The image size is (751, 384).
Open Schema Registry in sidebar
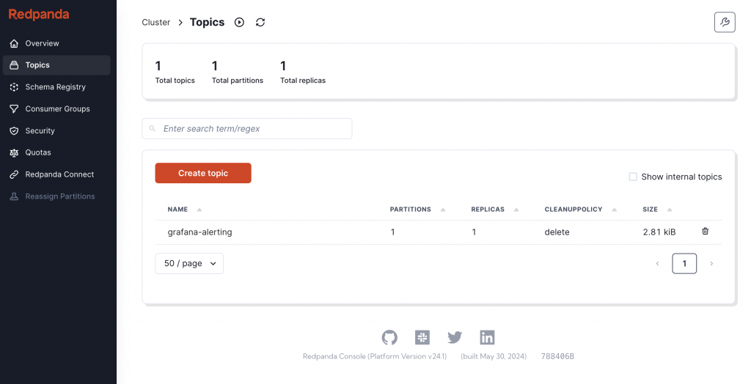[56, 86]
